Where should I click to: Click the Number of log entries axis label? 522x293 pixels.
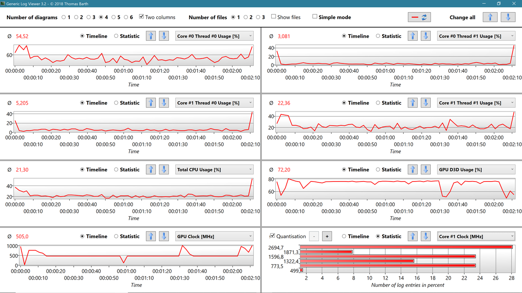click(x=408, y=285)
